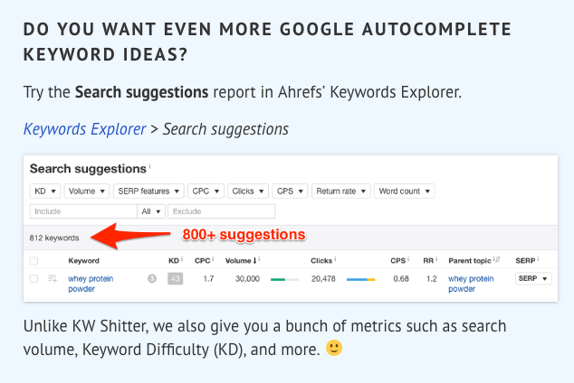Click the smiley face emoji
The height and width of the screenshot is (383, 574).
[x=334, y=348]
